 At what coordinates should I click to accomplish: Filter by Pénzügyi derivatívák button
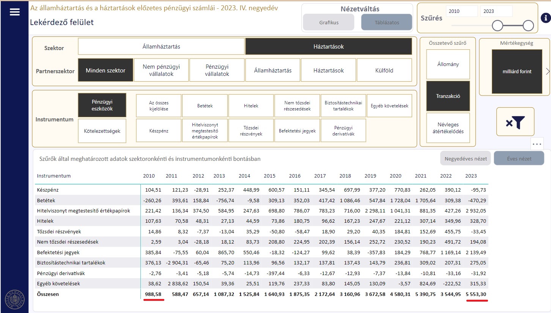(x=343, y=131)
